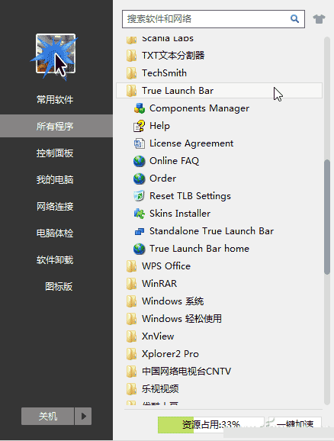Expand the WPS Office folder
The width and height of the screenshot is (334, 441).
219,266
